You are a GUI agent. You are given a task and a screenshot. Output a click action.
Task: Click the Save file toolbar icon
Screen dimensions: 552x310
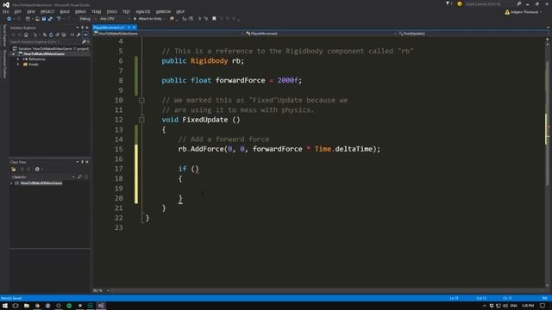click(x=44, y=19)
